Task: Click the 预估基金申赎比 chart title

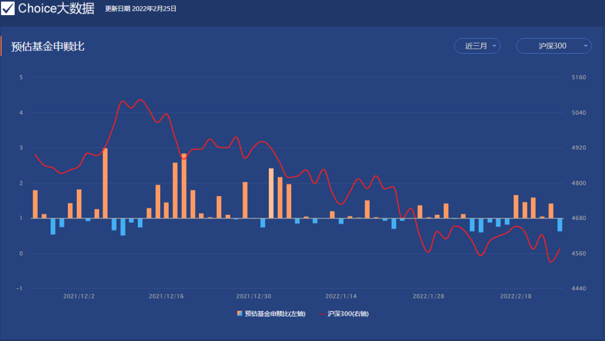Action: tap(48, 46)
